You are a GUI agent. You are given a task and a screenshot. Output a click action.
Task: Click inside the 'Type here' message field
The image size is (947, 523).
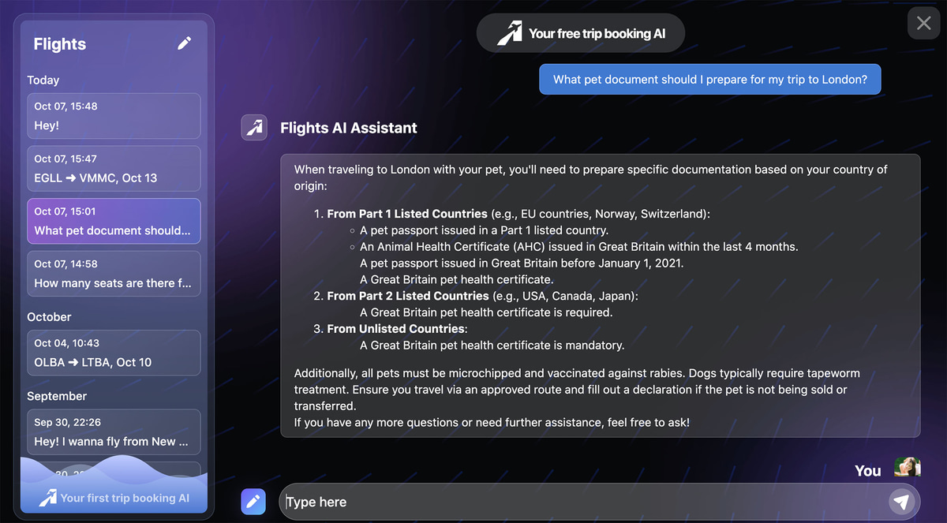[x=552, y=502]
